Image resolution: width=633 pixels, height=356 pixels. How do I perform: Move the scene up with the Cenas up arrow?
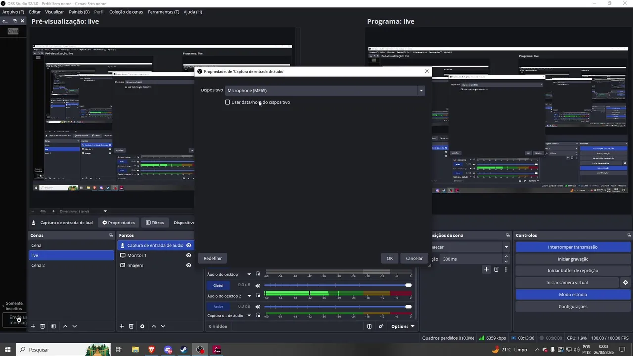point(65,326)
